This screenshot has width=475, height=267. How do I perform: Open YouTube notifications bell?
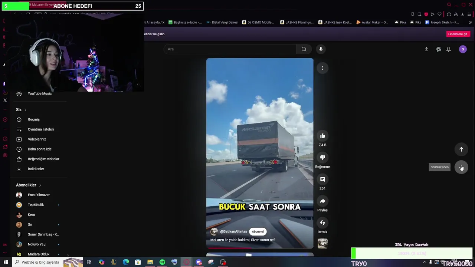pyautogui.click(x=448, y=49)
